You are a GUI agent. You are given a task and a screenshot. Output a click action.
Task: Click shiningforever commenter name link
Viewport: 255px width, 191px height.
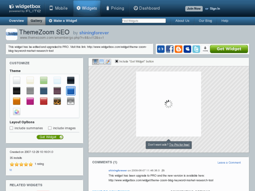[118, 171]
